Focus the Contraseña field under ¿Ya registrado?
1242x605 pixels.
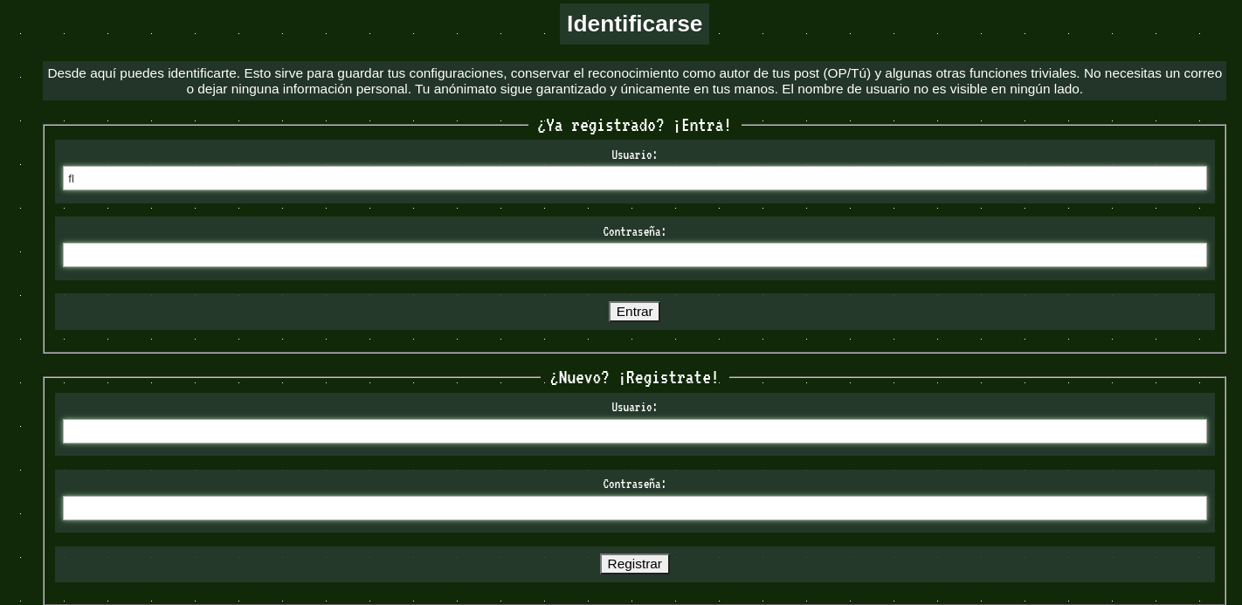[x=634, y=255]
